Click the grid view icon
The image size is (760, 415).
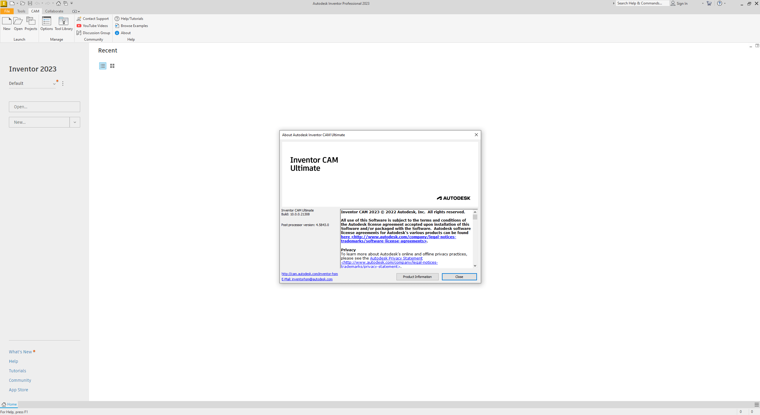pyautogui.click(x=112, y=66)
